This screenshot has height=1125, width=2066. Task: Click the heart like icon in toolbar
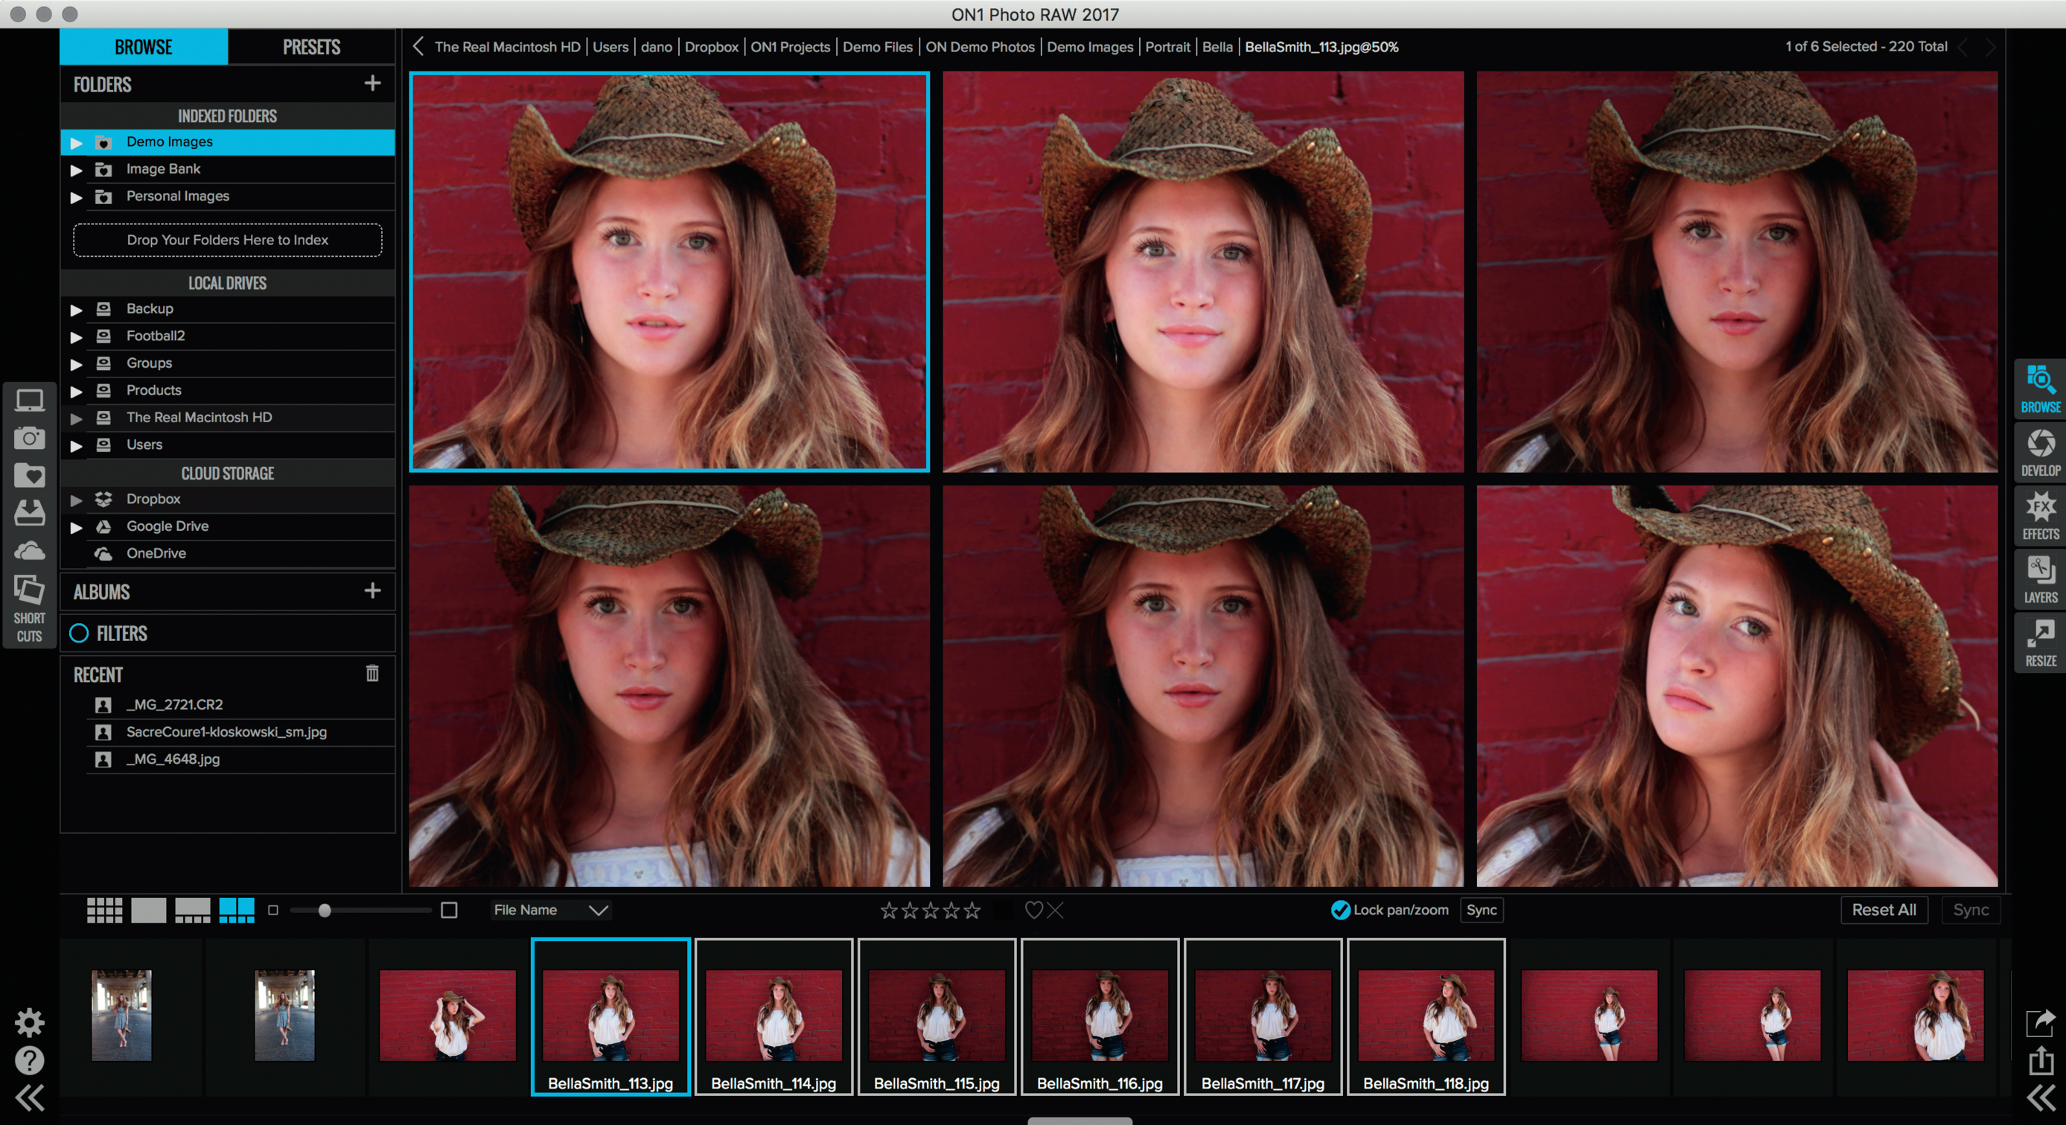1034,910
